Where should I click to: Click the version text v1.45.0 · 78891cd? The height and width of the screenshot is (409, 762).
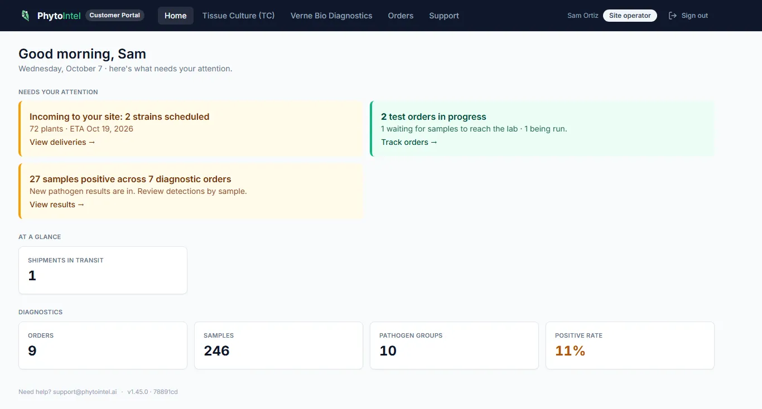click(152, 392)
